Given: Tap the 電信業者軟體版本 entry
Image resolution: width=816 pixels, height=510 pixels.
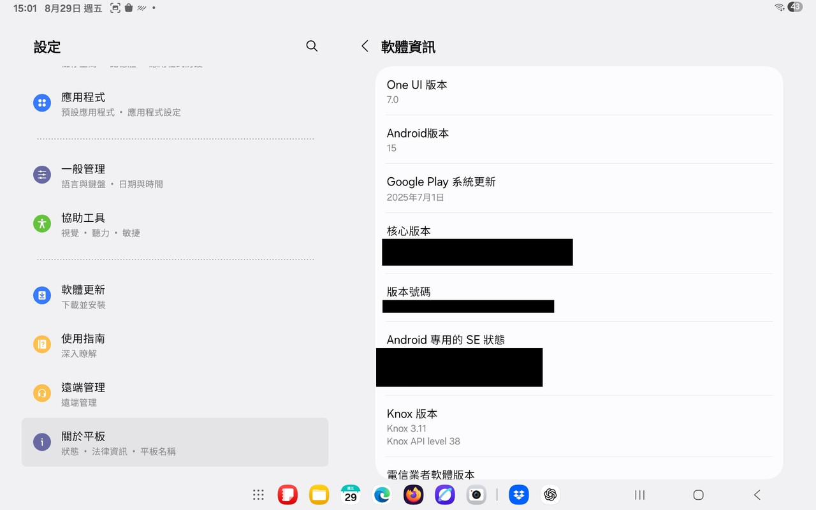Looking at the screenshot, I should 579,469.
